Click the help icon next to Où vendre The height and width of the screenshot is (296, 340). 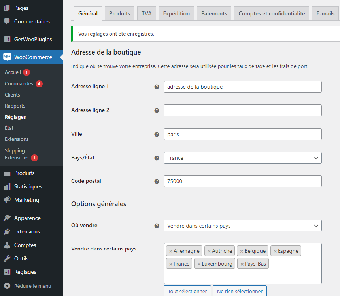(157, 226)
